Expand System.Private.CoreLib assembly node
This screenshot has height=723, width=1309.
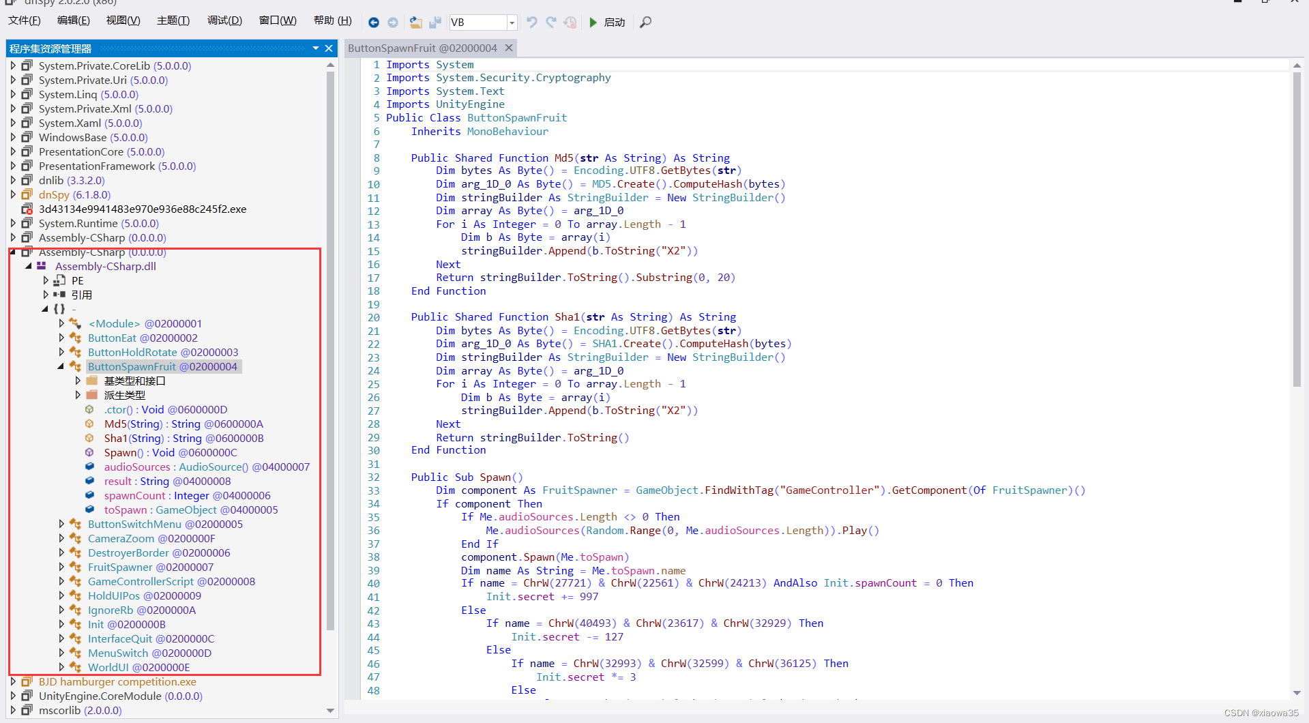point(13,65)
